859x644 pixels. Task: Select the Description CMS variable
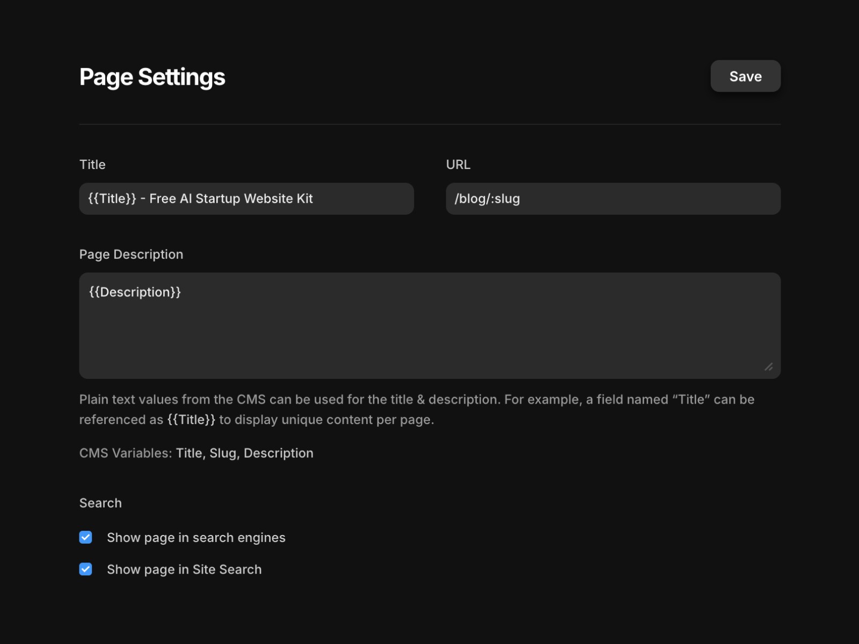[x=278, y=453]
